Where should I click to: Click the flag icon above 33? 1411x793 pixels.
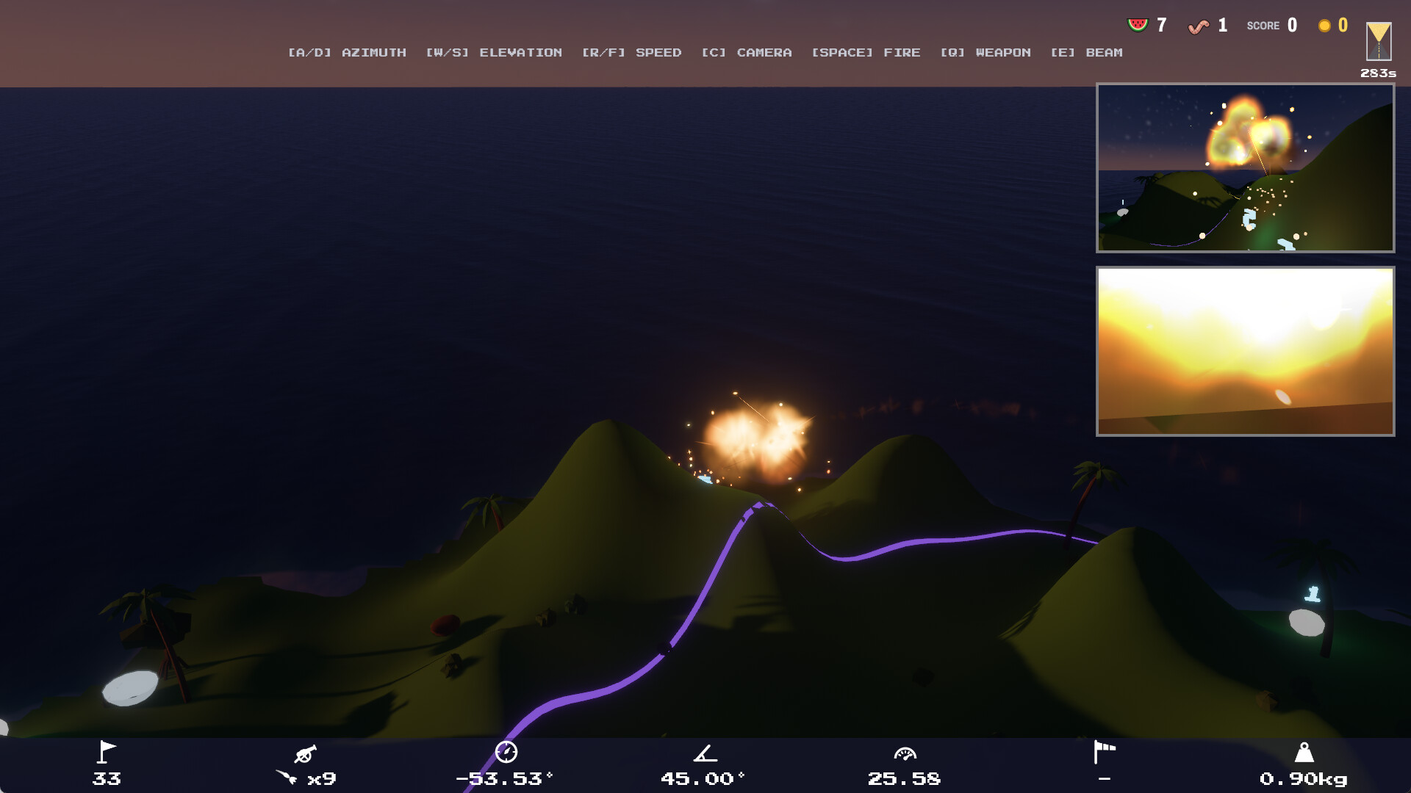coord(107,752)
